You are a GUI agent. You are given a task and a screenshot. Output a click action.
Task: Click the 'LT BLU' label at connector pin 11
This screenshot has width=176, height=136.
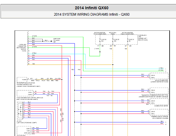[34, 53]
